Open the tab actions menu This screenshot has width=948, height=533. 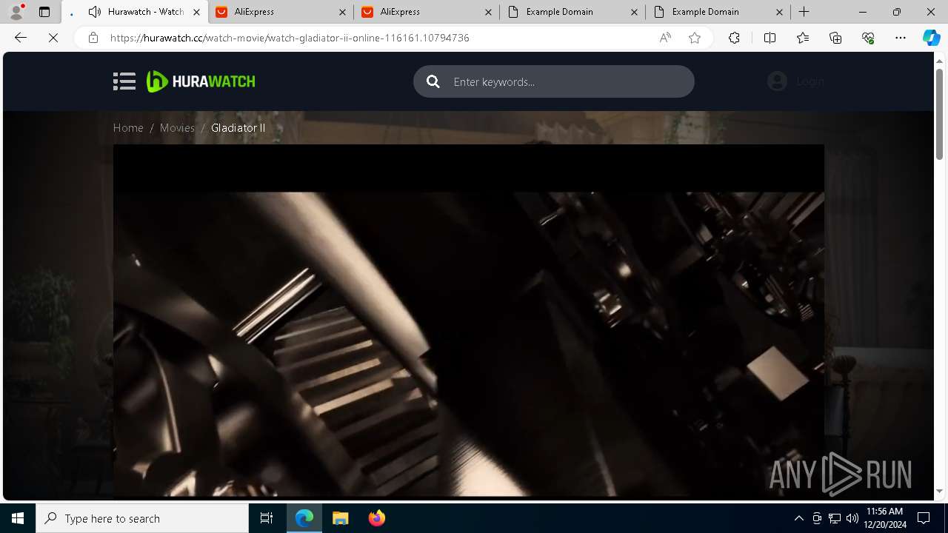pos(44,12)
